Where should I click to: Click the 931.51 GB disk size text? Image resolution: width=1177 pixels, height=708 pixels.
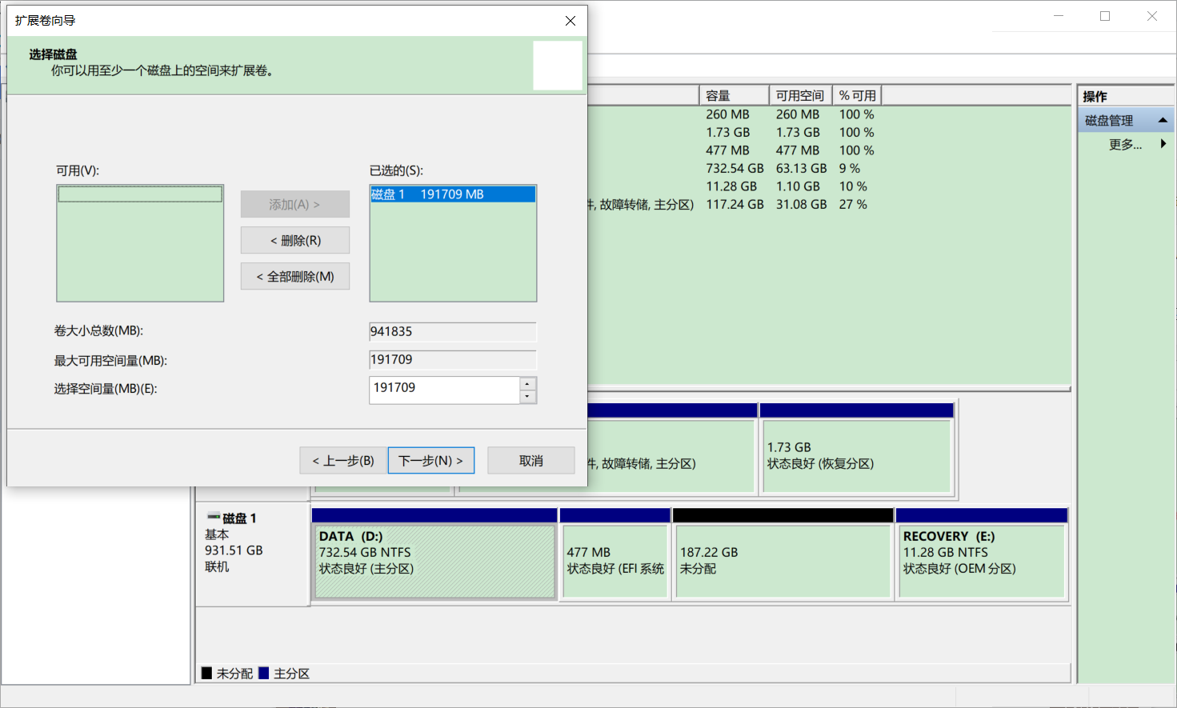pos(234,550)
